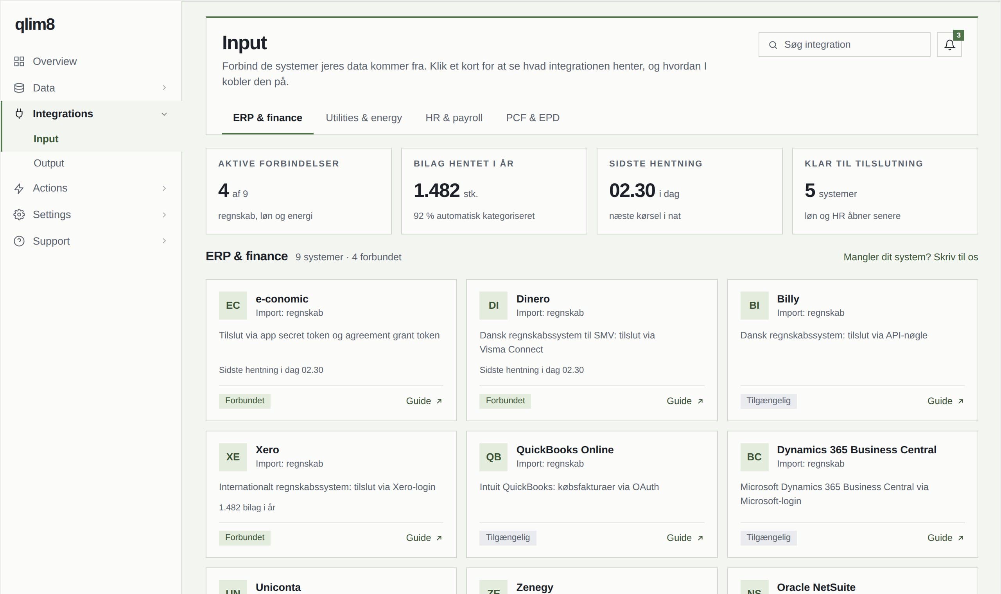
Task: Open the e-conomic Guide link
Action: click(423, 401)
